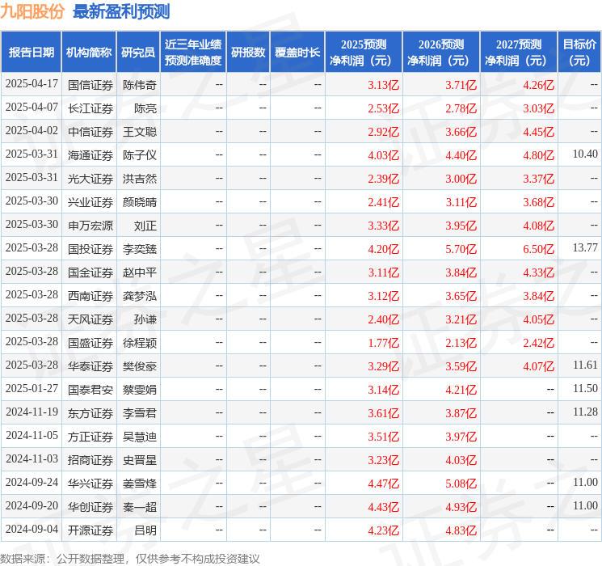Click the 2025预测净利润 column header
The height and width of the screenshot is (566, 602).
[x=364, y=53]
